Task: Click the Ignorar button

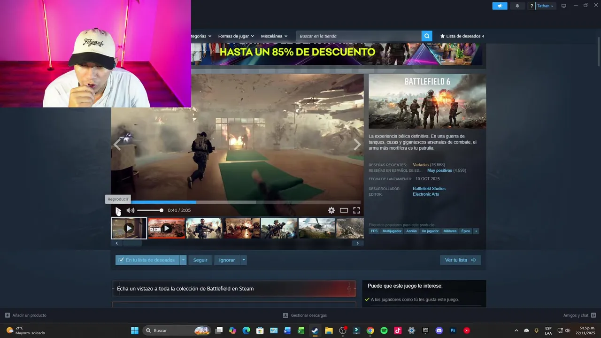Action: pos(227,260)
